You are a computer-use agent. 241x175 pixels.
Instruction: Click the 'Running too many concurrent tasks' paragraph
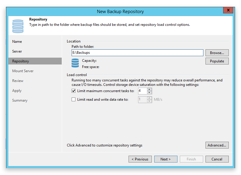[x=147, y=82]
